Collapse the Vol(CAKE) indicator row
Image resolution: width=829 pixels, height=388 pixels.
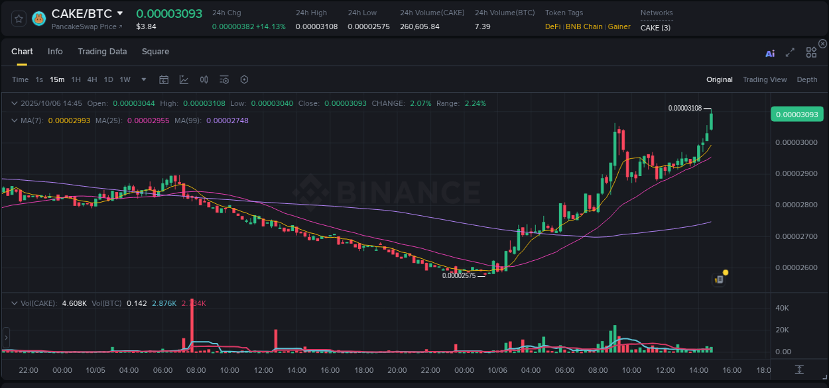coord(15,303)
